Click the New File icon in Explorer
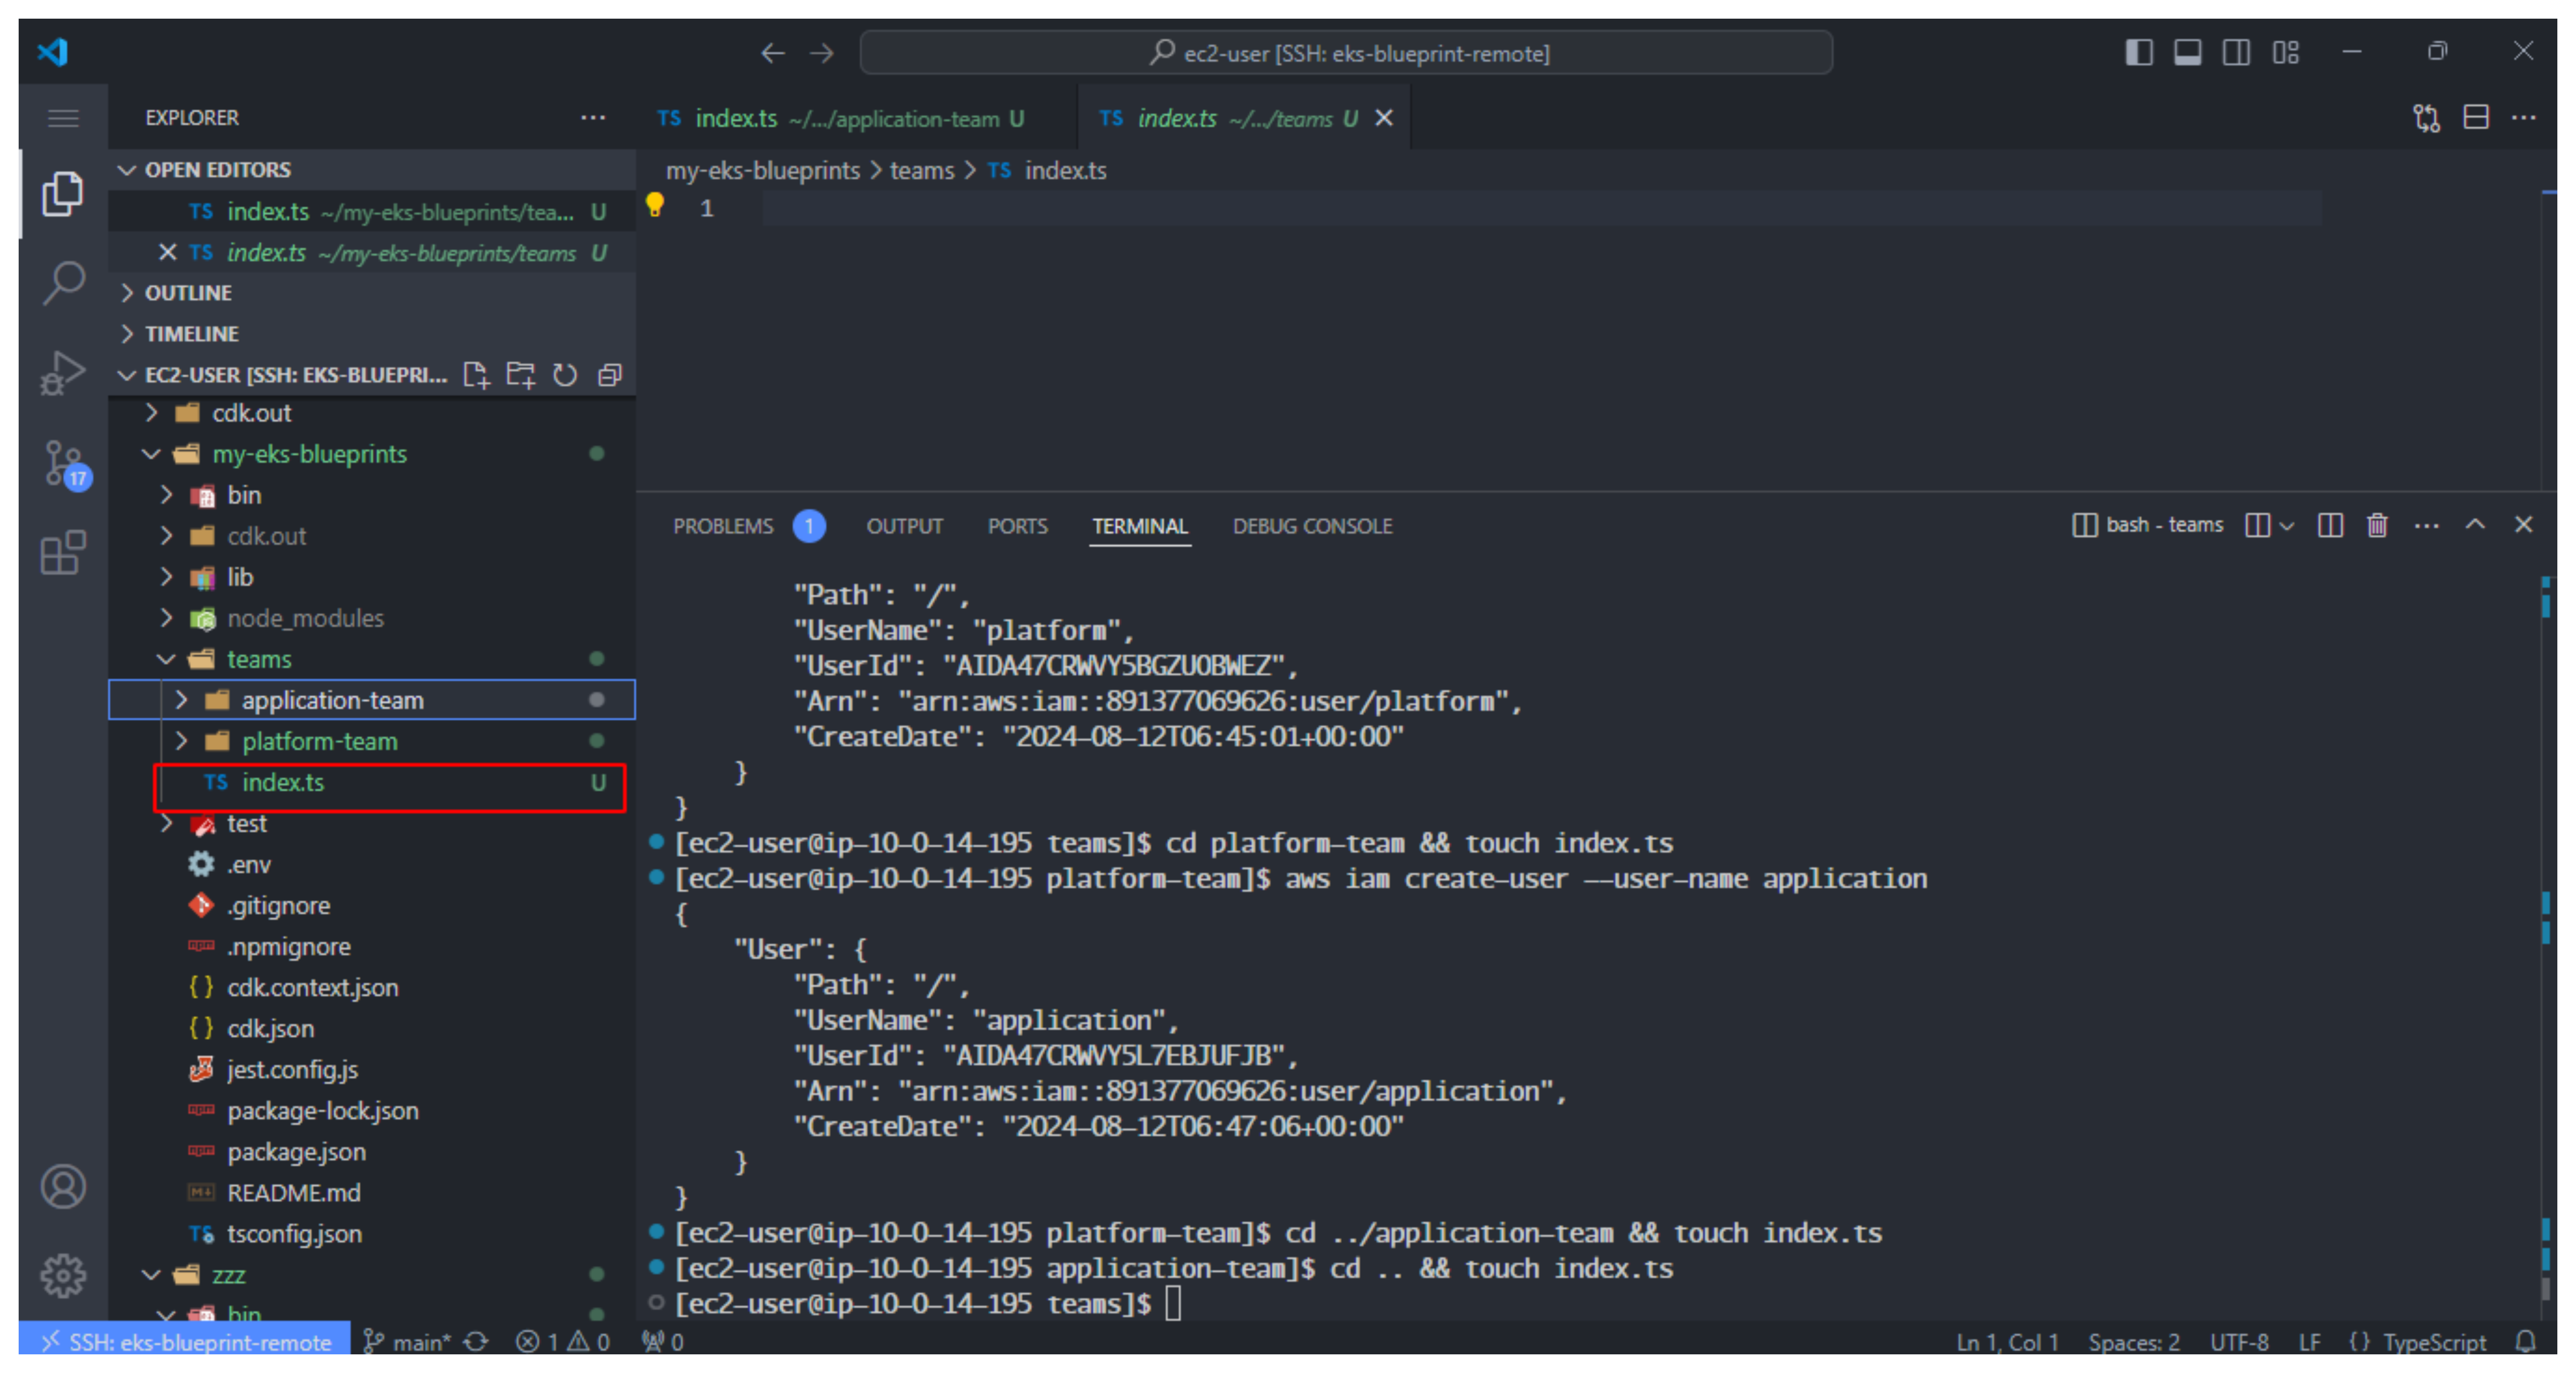This screenshot has width=2576, height=1373. click(477, 375)
